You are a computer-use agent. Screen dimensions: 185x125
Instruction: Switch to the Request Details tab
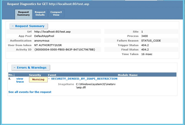tap(40, 13)
